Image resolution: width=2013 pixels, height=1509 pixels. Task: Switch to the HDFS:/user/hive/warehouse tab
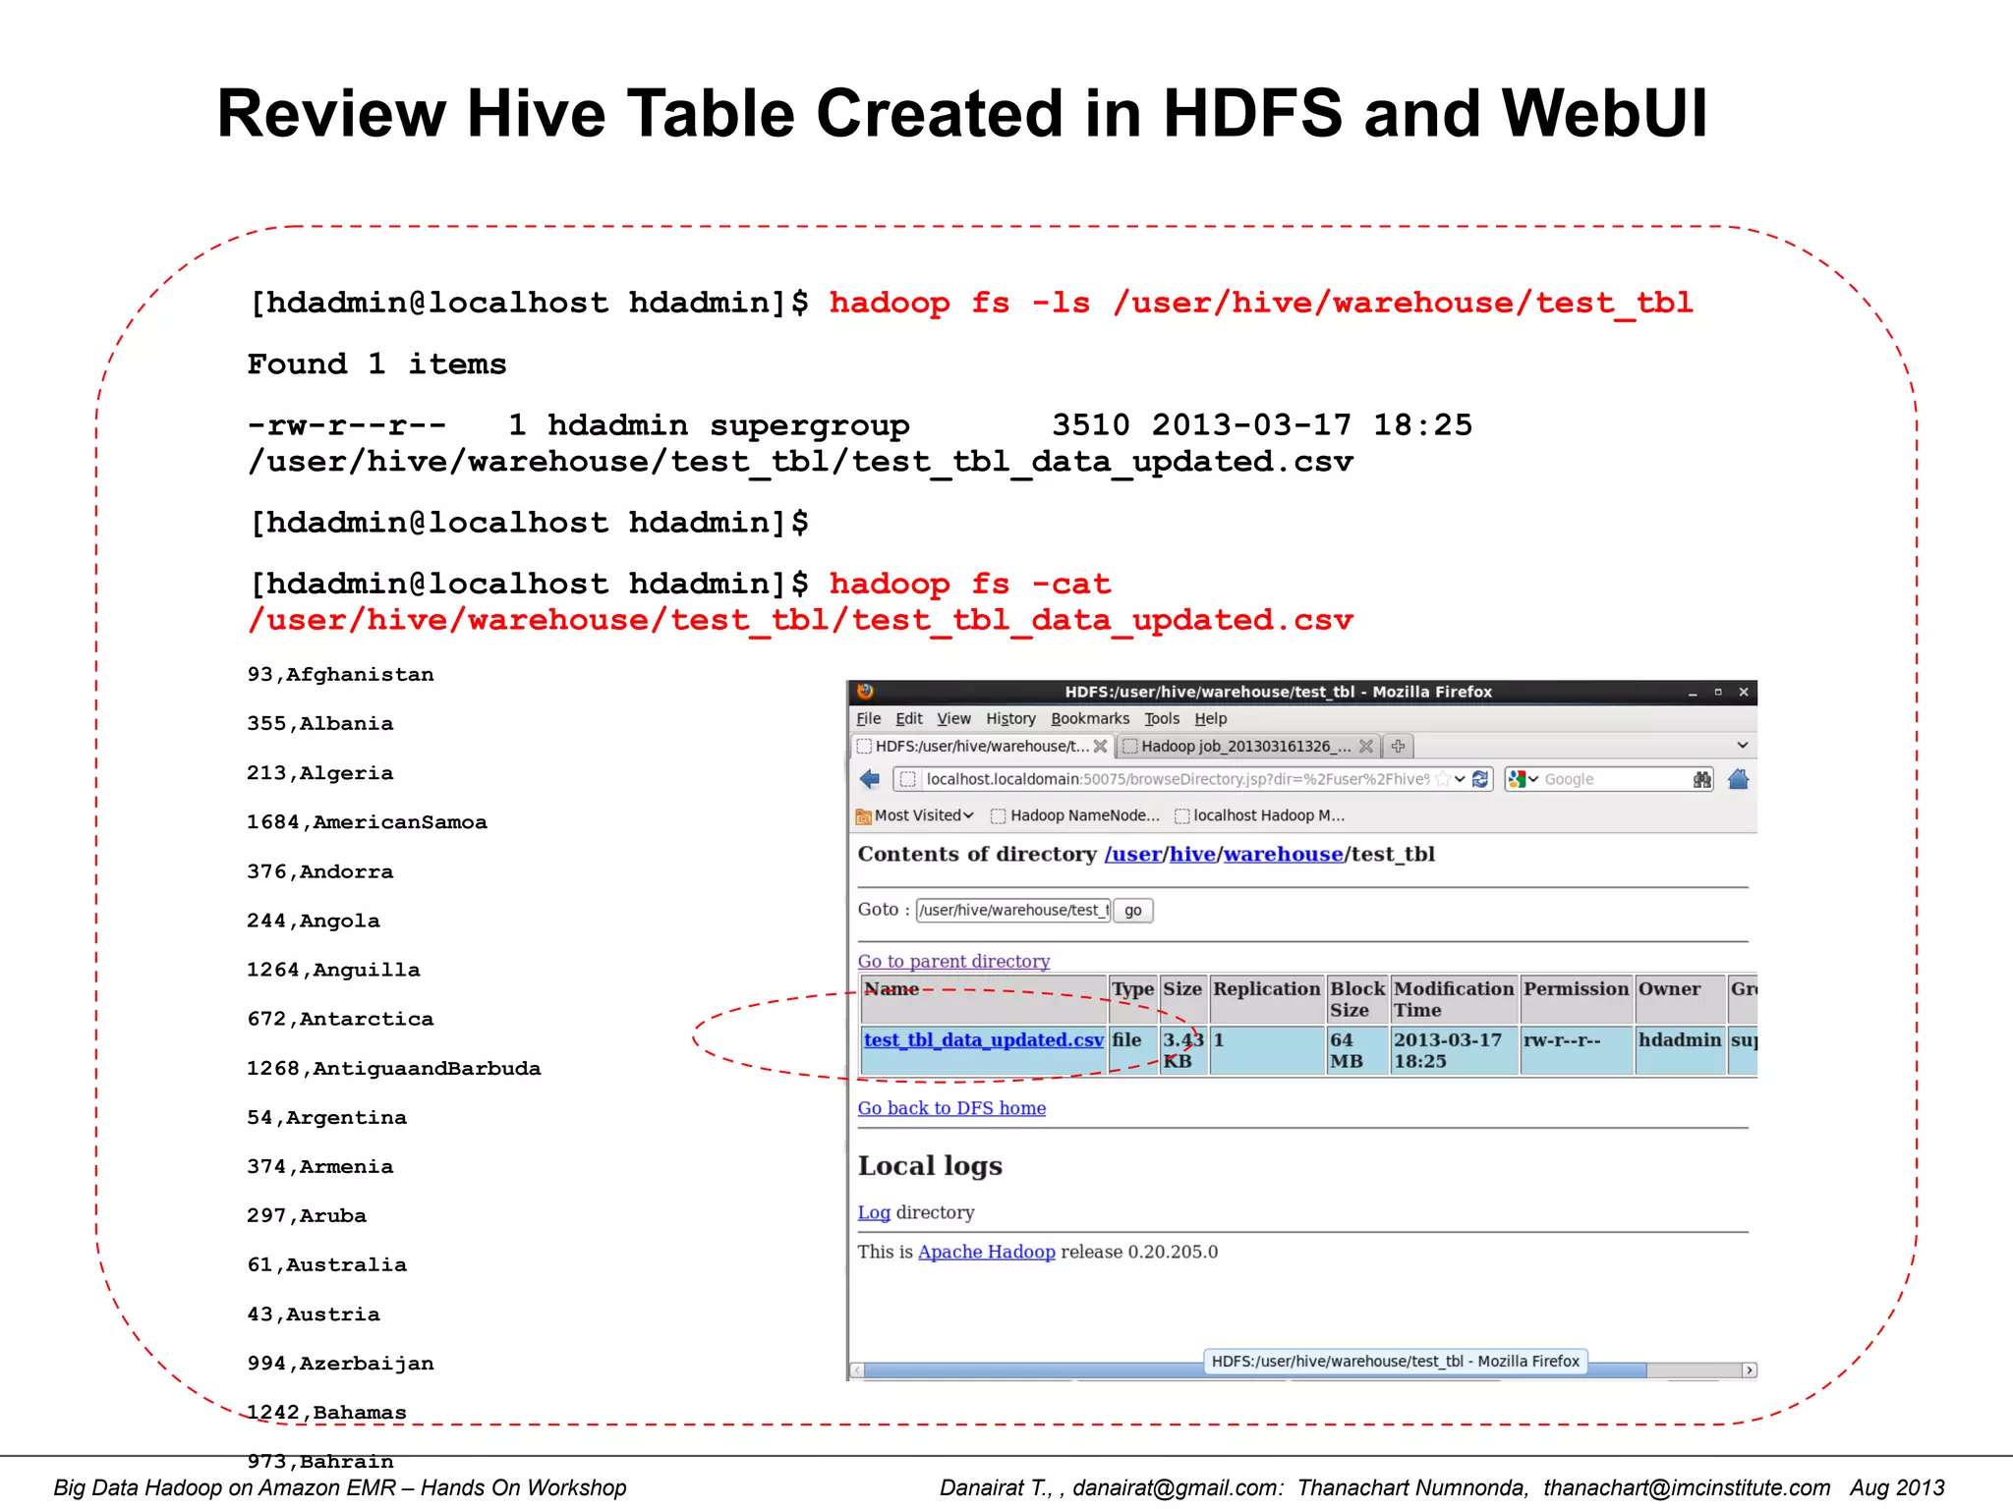981,746
